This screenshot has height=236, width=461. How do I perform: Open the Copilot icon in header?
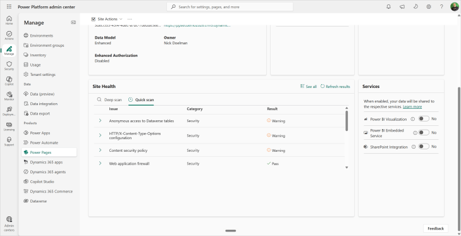pos(415,6)
